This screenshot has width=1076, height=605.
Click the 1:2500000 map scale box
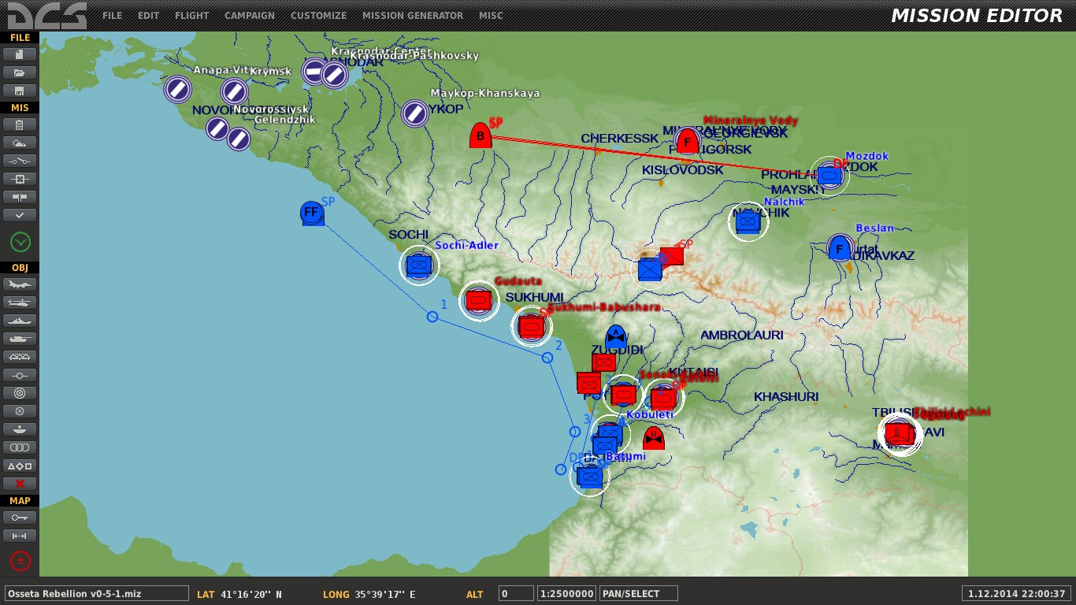pyautogui.click(x=566, y=594)
